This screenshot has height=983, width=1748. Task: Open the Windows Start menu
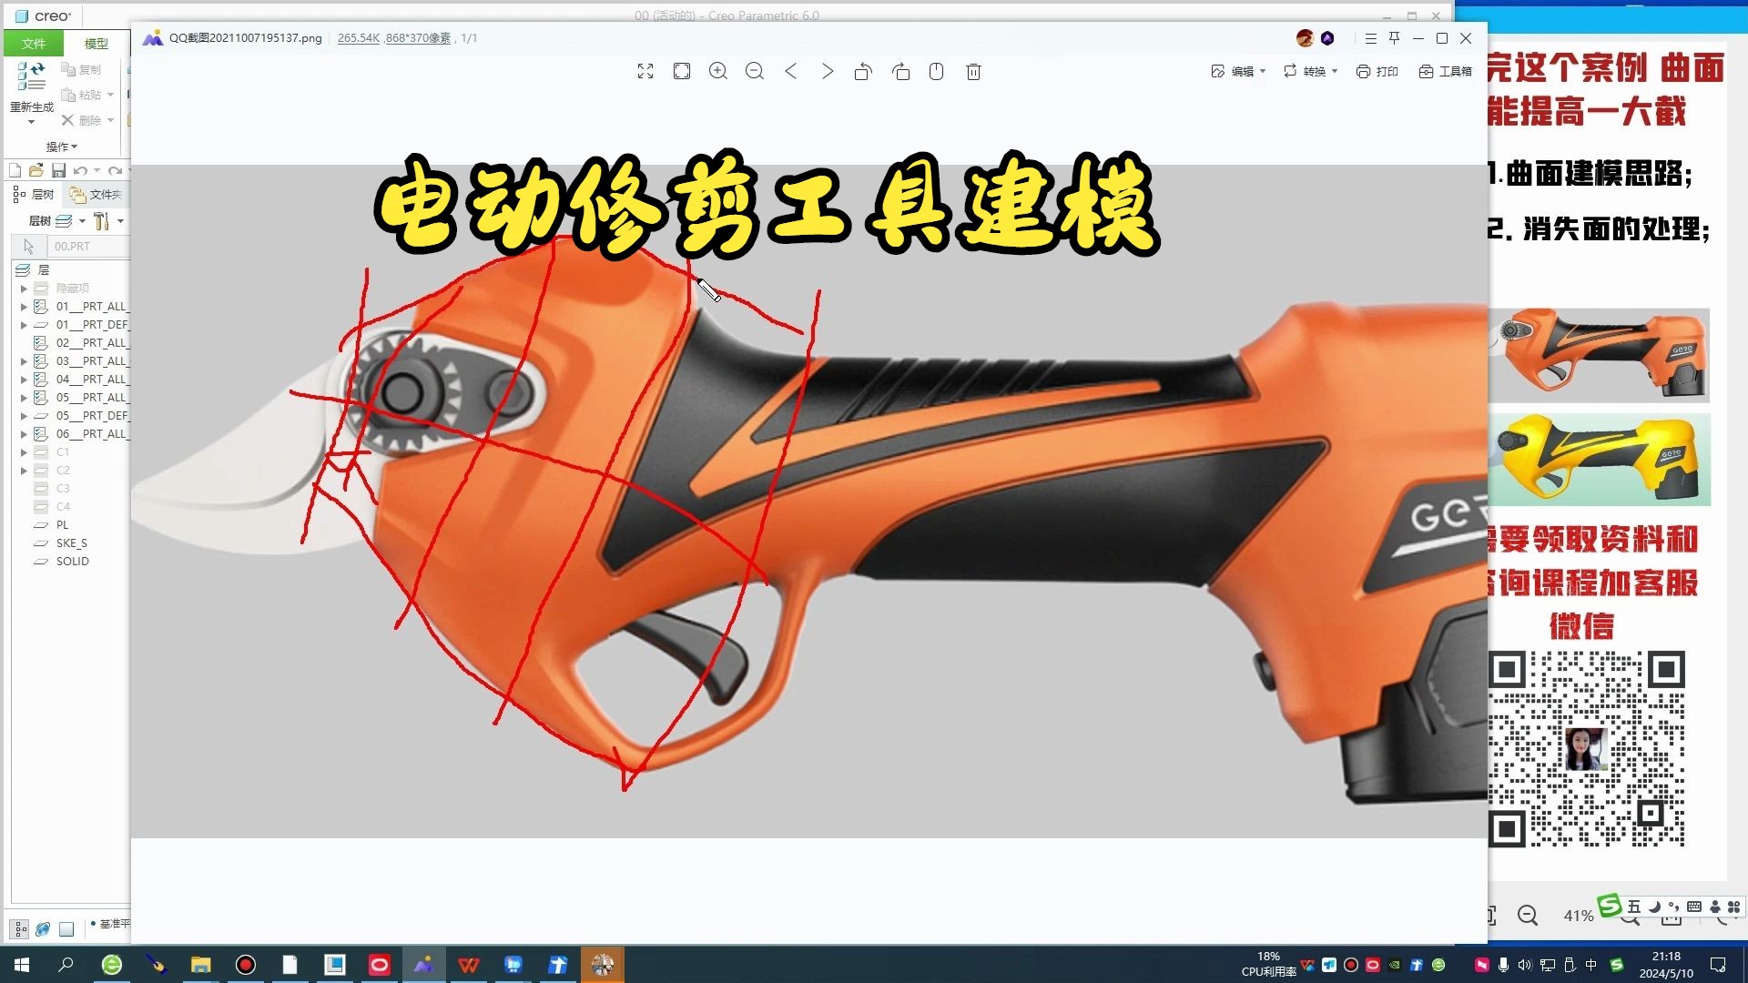click(22, 965)
